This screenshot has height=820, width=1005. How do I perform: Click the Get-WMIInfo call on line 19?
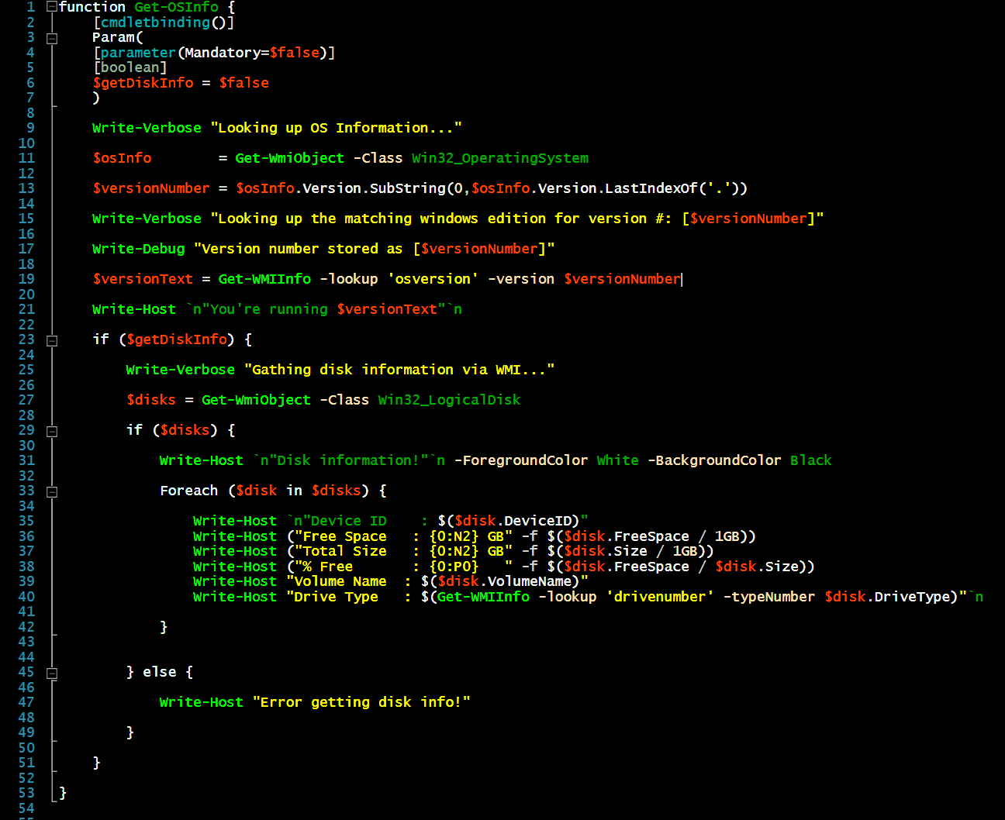coord(264,278)
